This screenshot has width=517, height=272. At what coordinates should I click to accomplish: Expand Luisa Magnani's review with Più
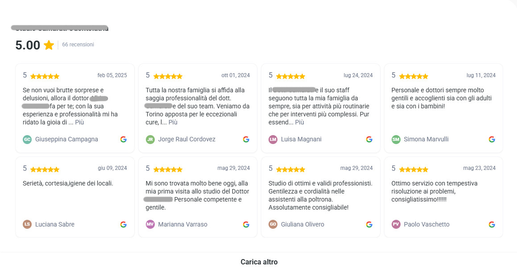coord(299,122)
